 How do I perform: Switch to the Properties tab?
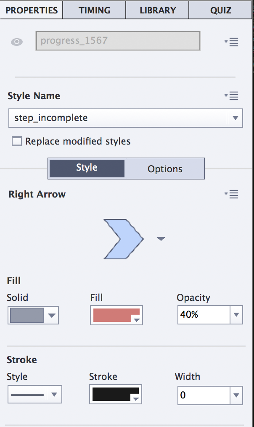32,10
